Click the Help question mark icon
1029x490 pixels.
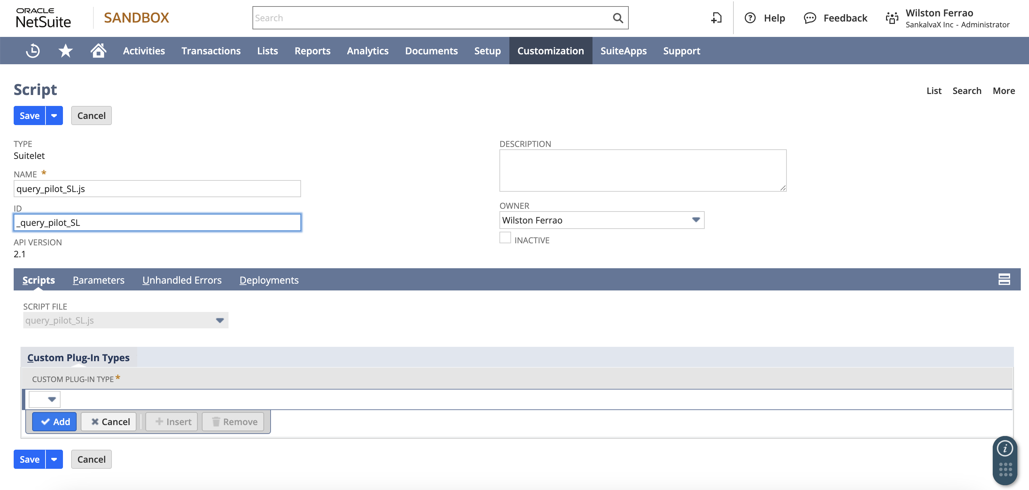click(x=750, y=18)
